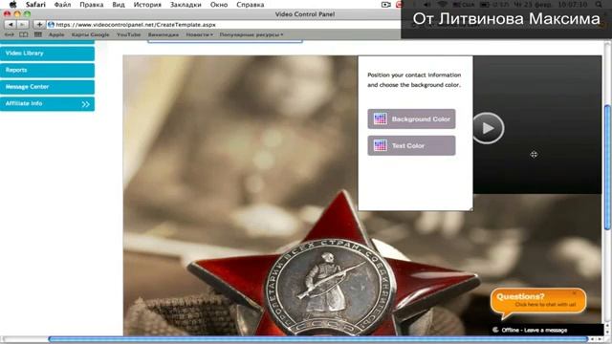
Task: Click the screen recorder menu bar icon
Action: click(386, 5)
